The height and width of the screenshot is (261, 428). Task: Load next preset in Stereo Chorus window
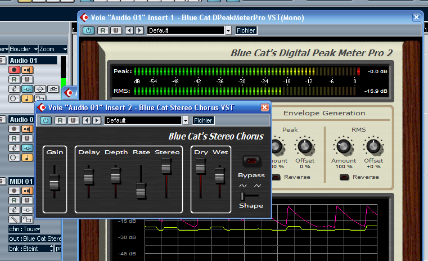tap(97, 120)
